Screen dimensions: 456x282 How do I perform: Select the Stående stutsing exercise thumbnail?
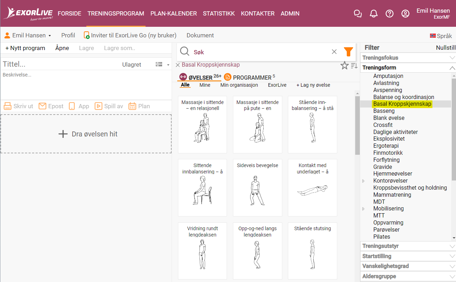coord(313,251)
